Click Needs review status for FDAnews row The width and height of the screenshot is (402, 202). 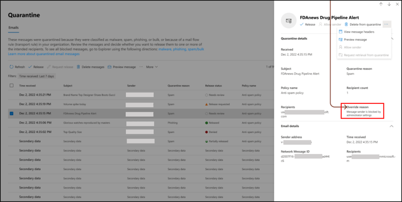coord(207,113)
